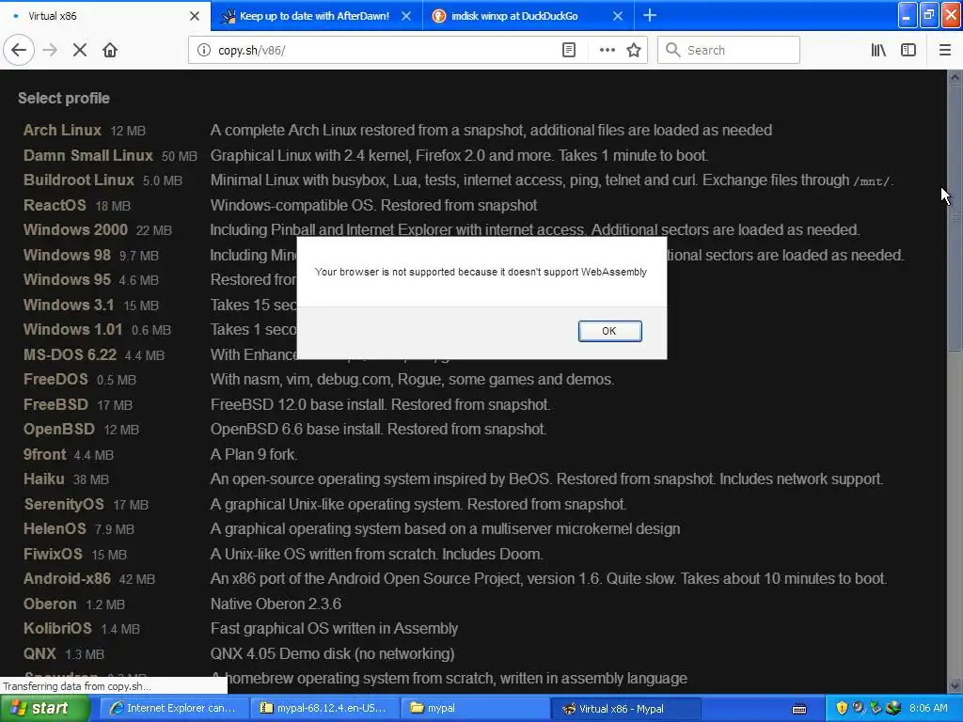963x722 pixels.
Task: Click the scrollbar up arrow
Action: coord(955,77)
